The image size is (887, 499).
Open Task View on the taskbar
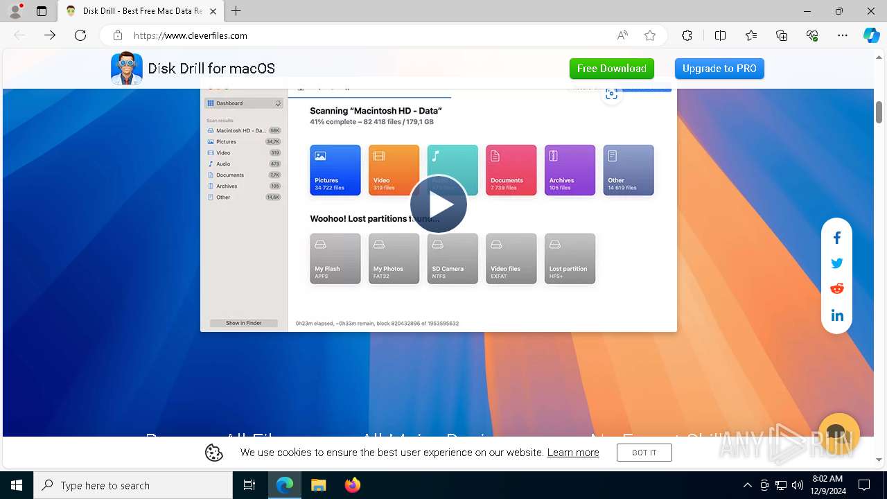pos(249,485)
